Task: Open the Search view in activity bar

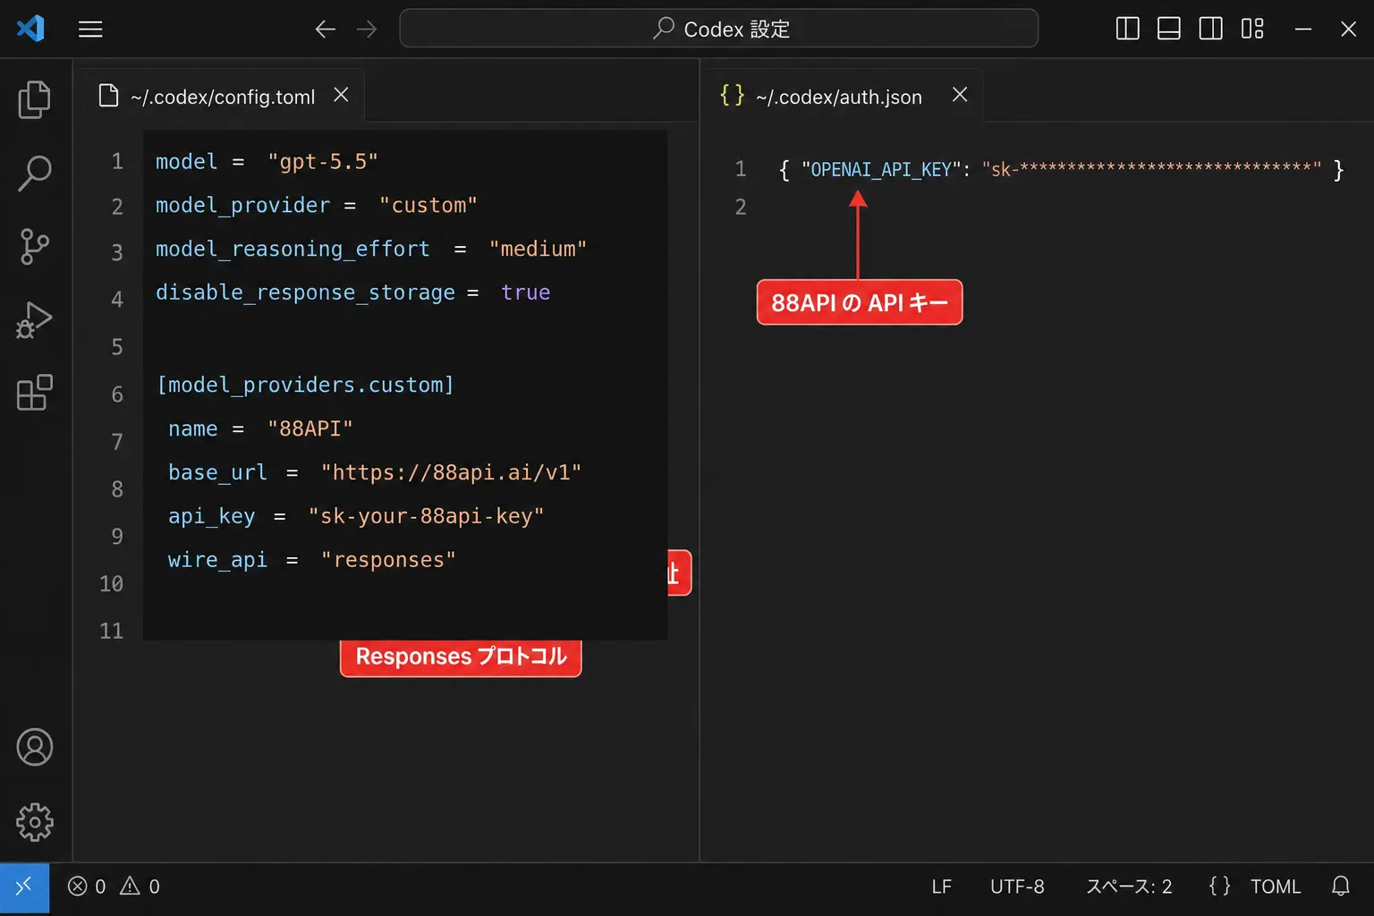Action: click(35, 174)
